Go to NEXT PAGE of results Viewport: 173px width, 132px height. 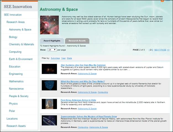160,50
